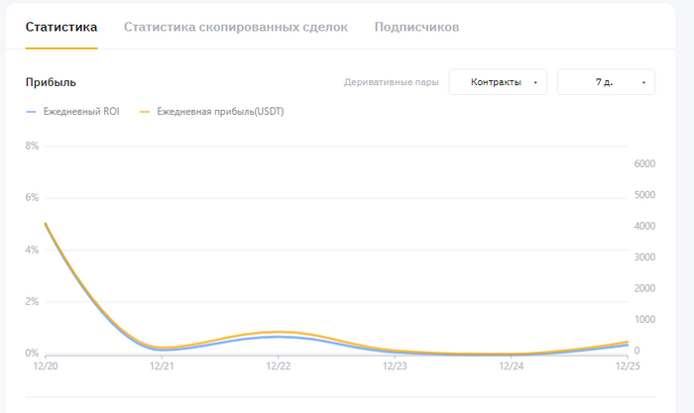Click the 8% label on ROI axis

pyautogui.click(x=32, y=147)
